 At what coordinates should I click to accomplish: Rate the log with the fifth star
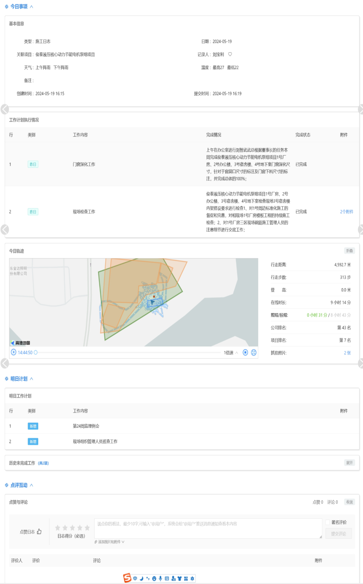tap(87, 528)
